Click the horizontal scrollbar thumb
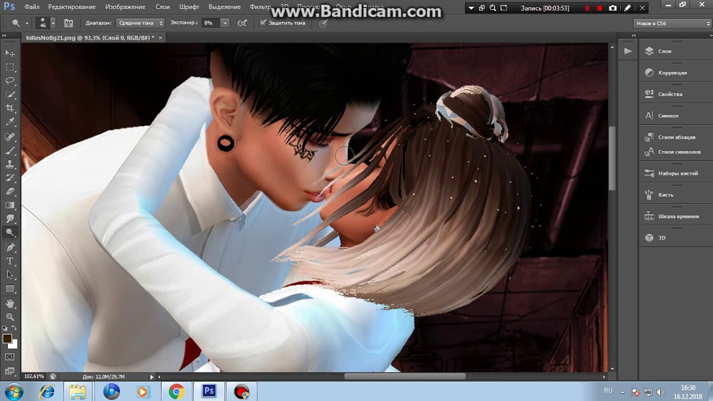 click(x=404, y=376)
